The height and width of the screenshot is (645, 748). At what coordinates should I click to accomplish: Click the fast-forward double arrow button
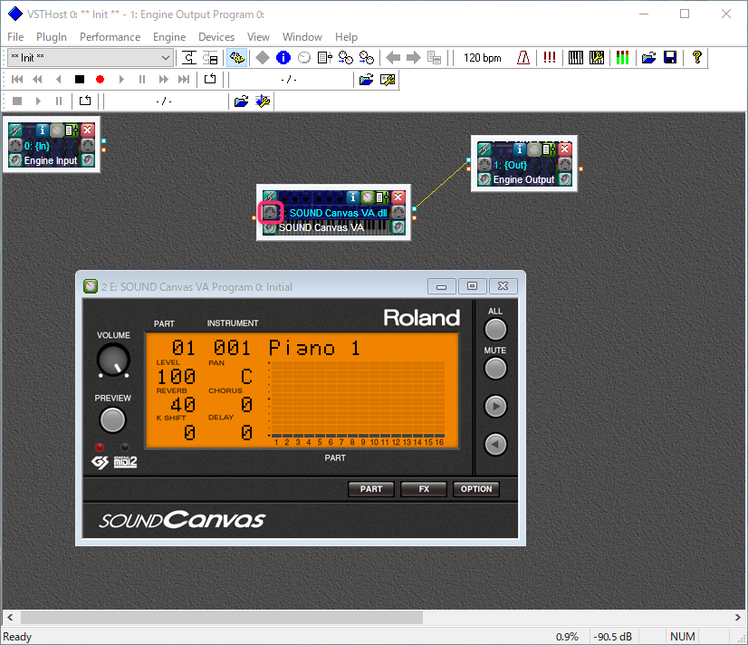coord(163,79)
